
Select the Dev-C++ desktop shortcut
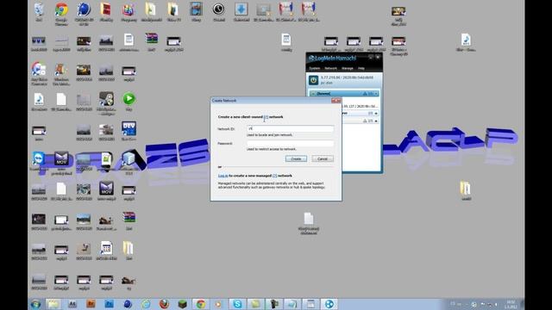pyautogui.click(x=129, y=128)
